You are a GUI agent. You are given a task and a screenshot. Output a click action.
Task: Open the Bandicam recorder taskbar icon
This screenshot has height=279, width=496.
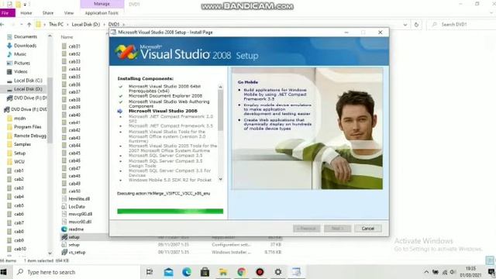pyautogui.click(x=260, y=272)
